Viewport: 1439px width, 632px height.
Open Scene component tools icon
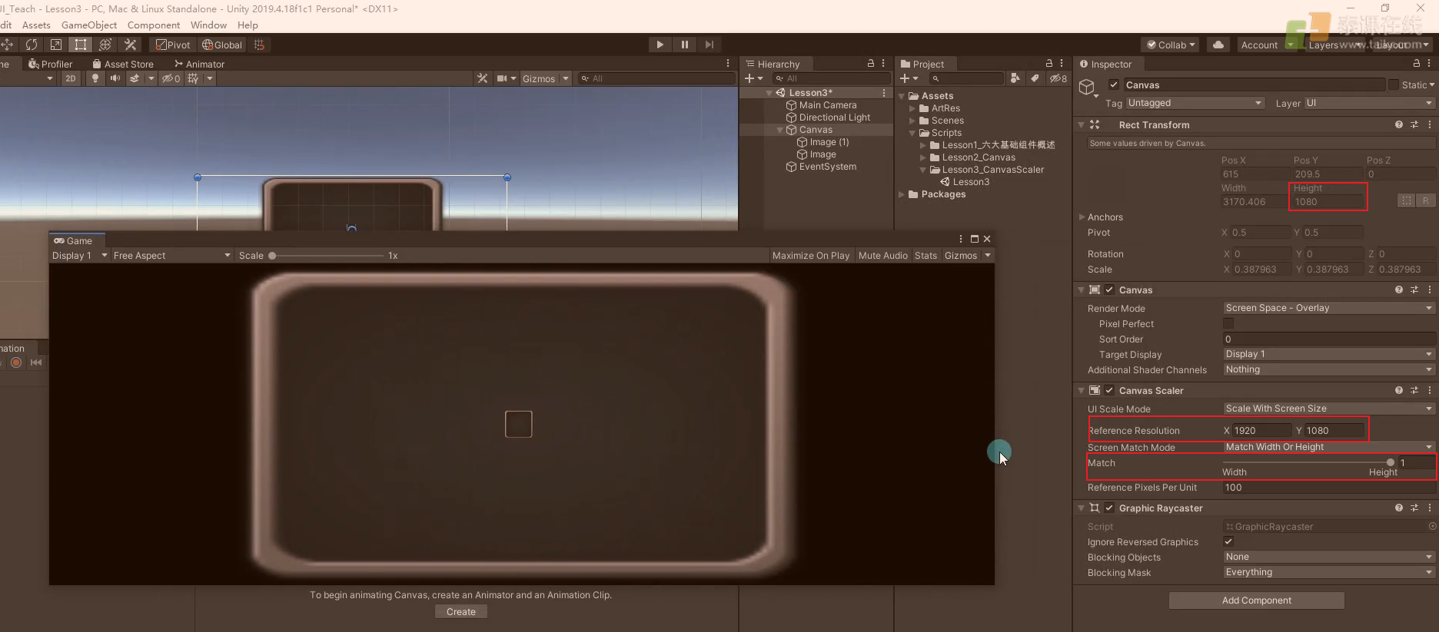click(x=482, y=78)
